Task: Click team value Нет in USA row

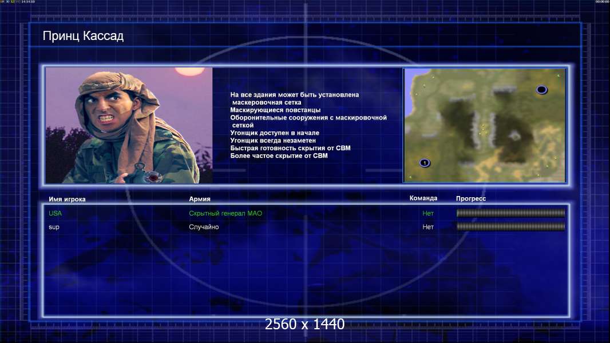Action: [x=428, y=213]
